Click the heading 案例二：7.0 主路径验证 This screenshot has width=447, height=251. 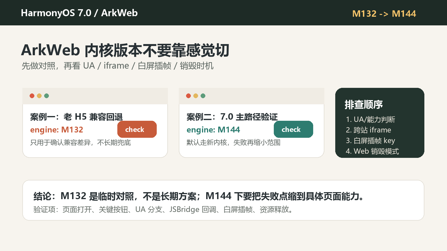pyautogui.click(x=232, y=117)
